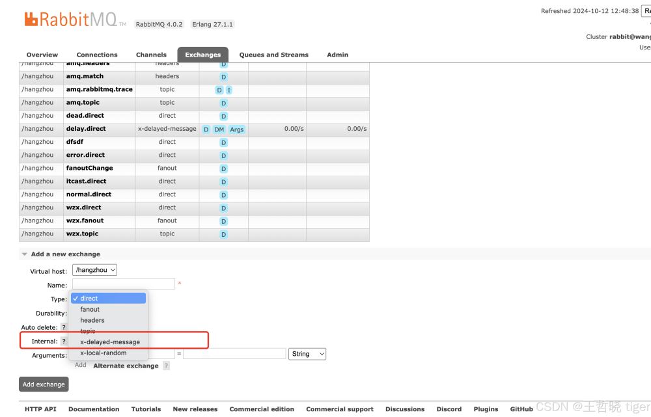Click the D badge in normal.direct row
This screenshot has width=651, height=417.
pyautogui.click(x=223, y=195)
